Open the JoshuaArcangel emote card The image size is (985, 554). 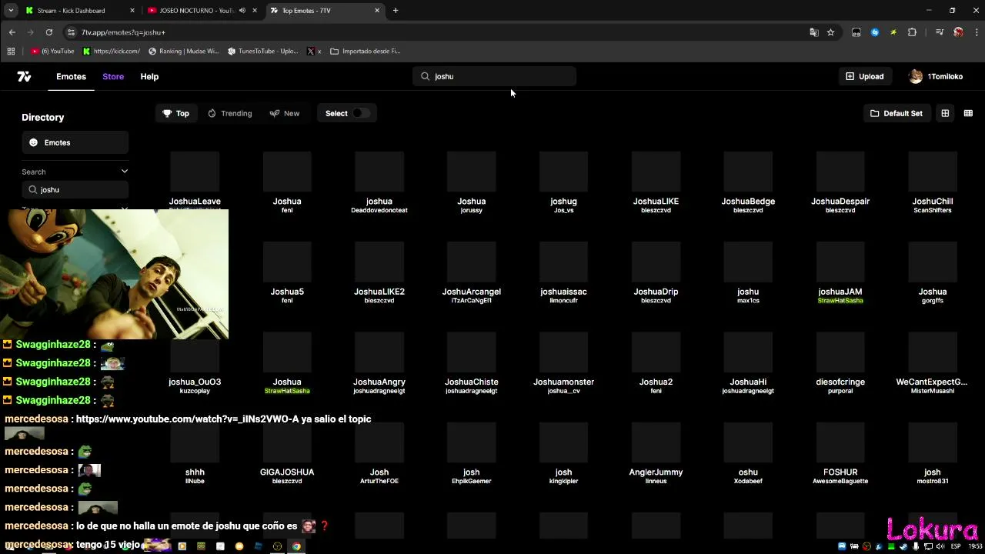click(x=471, y=272)
